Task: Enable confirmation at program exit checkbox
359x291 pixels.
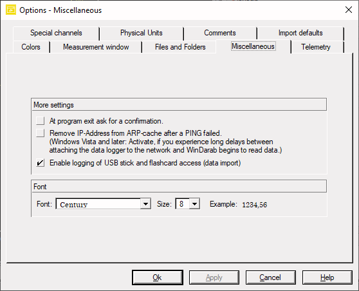Action: (x=41, y=121)
